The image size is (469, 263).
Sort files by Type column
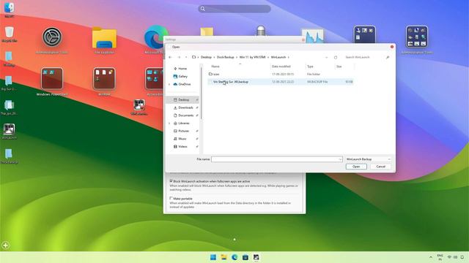(310, 66)
